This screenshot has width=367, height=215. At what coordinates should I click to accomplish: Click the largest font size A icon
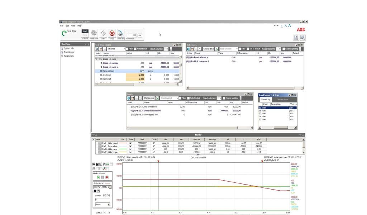tap(290, 26)
